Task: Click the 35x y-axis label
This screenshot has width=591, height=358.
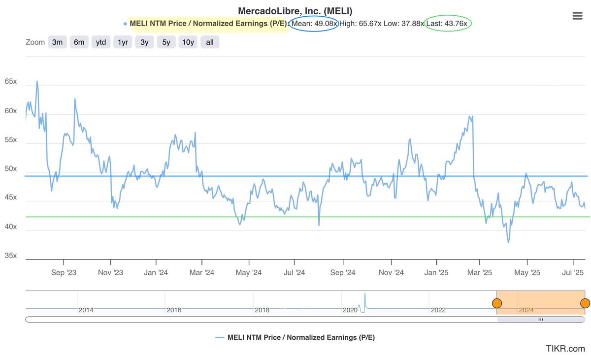Action: 10,256
